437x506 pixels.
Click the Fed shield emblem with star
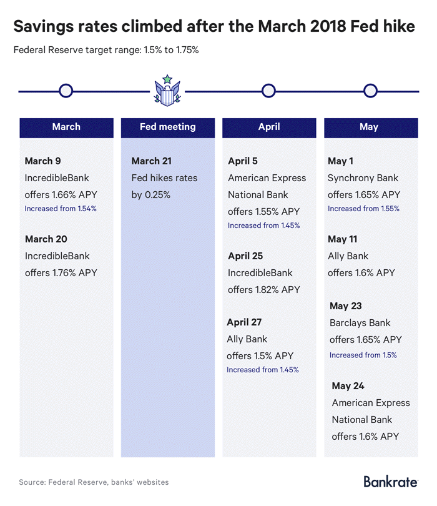coord(167,91)
